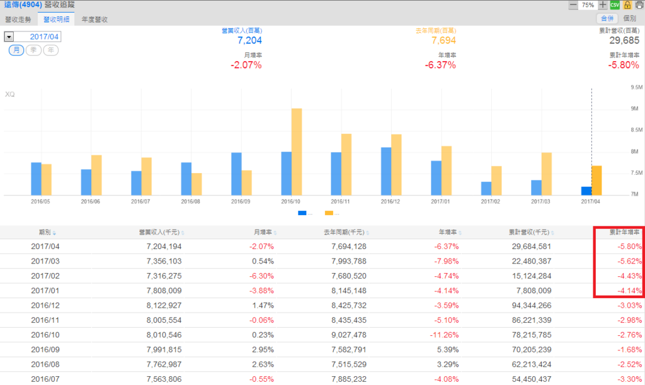Click the sort arrows beside 去年同期(千元) header
645x385 pixels.
pyautogui.click(x=367, y=233)
